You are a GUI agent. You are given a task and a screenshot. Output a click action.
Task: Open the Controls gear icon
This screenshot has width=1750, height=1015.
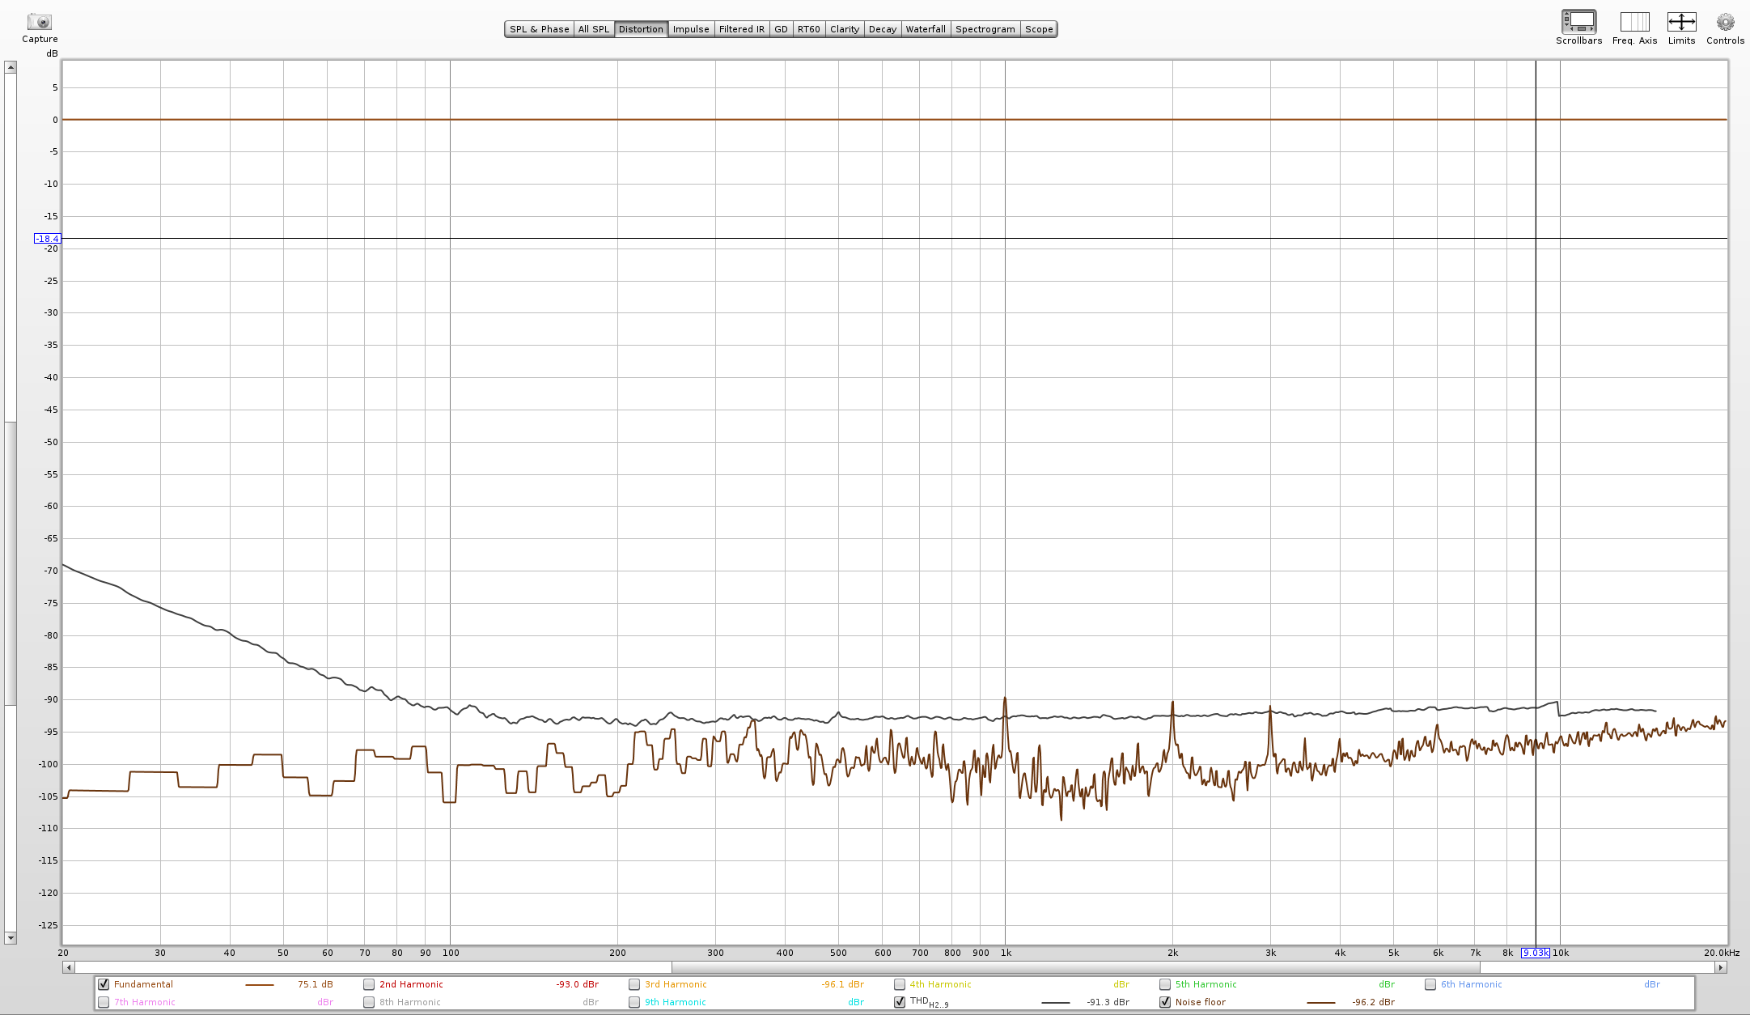coord(1725,22)
